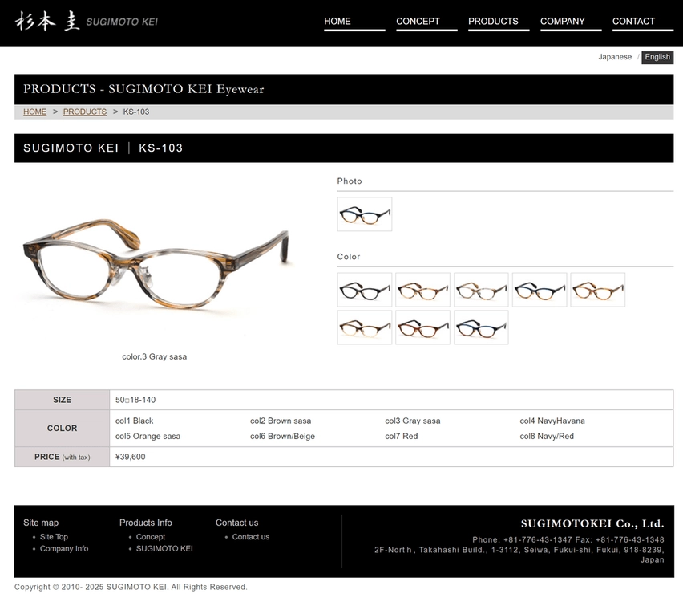Open the HOME menu item
This screenshot has width=683, height=602.
(x=354, y=22)
